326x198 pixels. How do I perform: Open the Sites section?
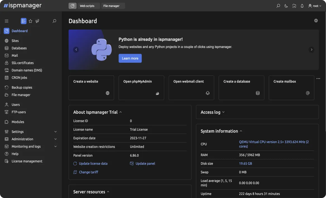15,41
